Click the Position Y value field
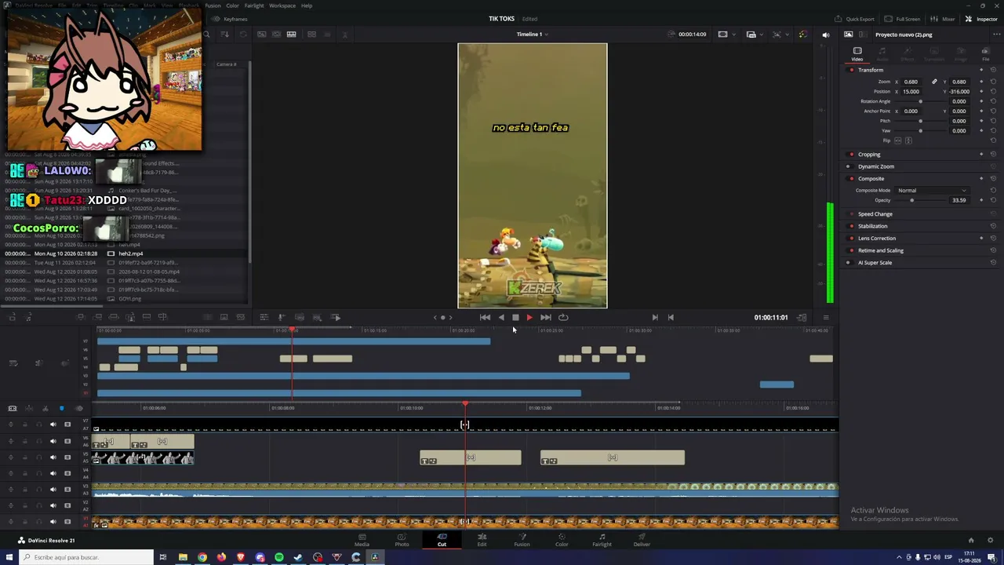The width and height of the screenshot is (1004, 565). pyautogui.click(x=959, y=92)
